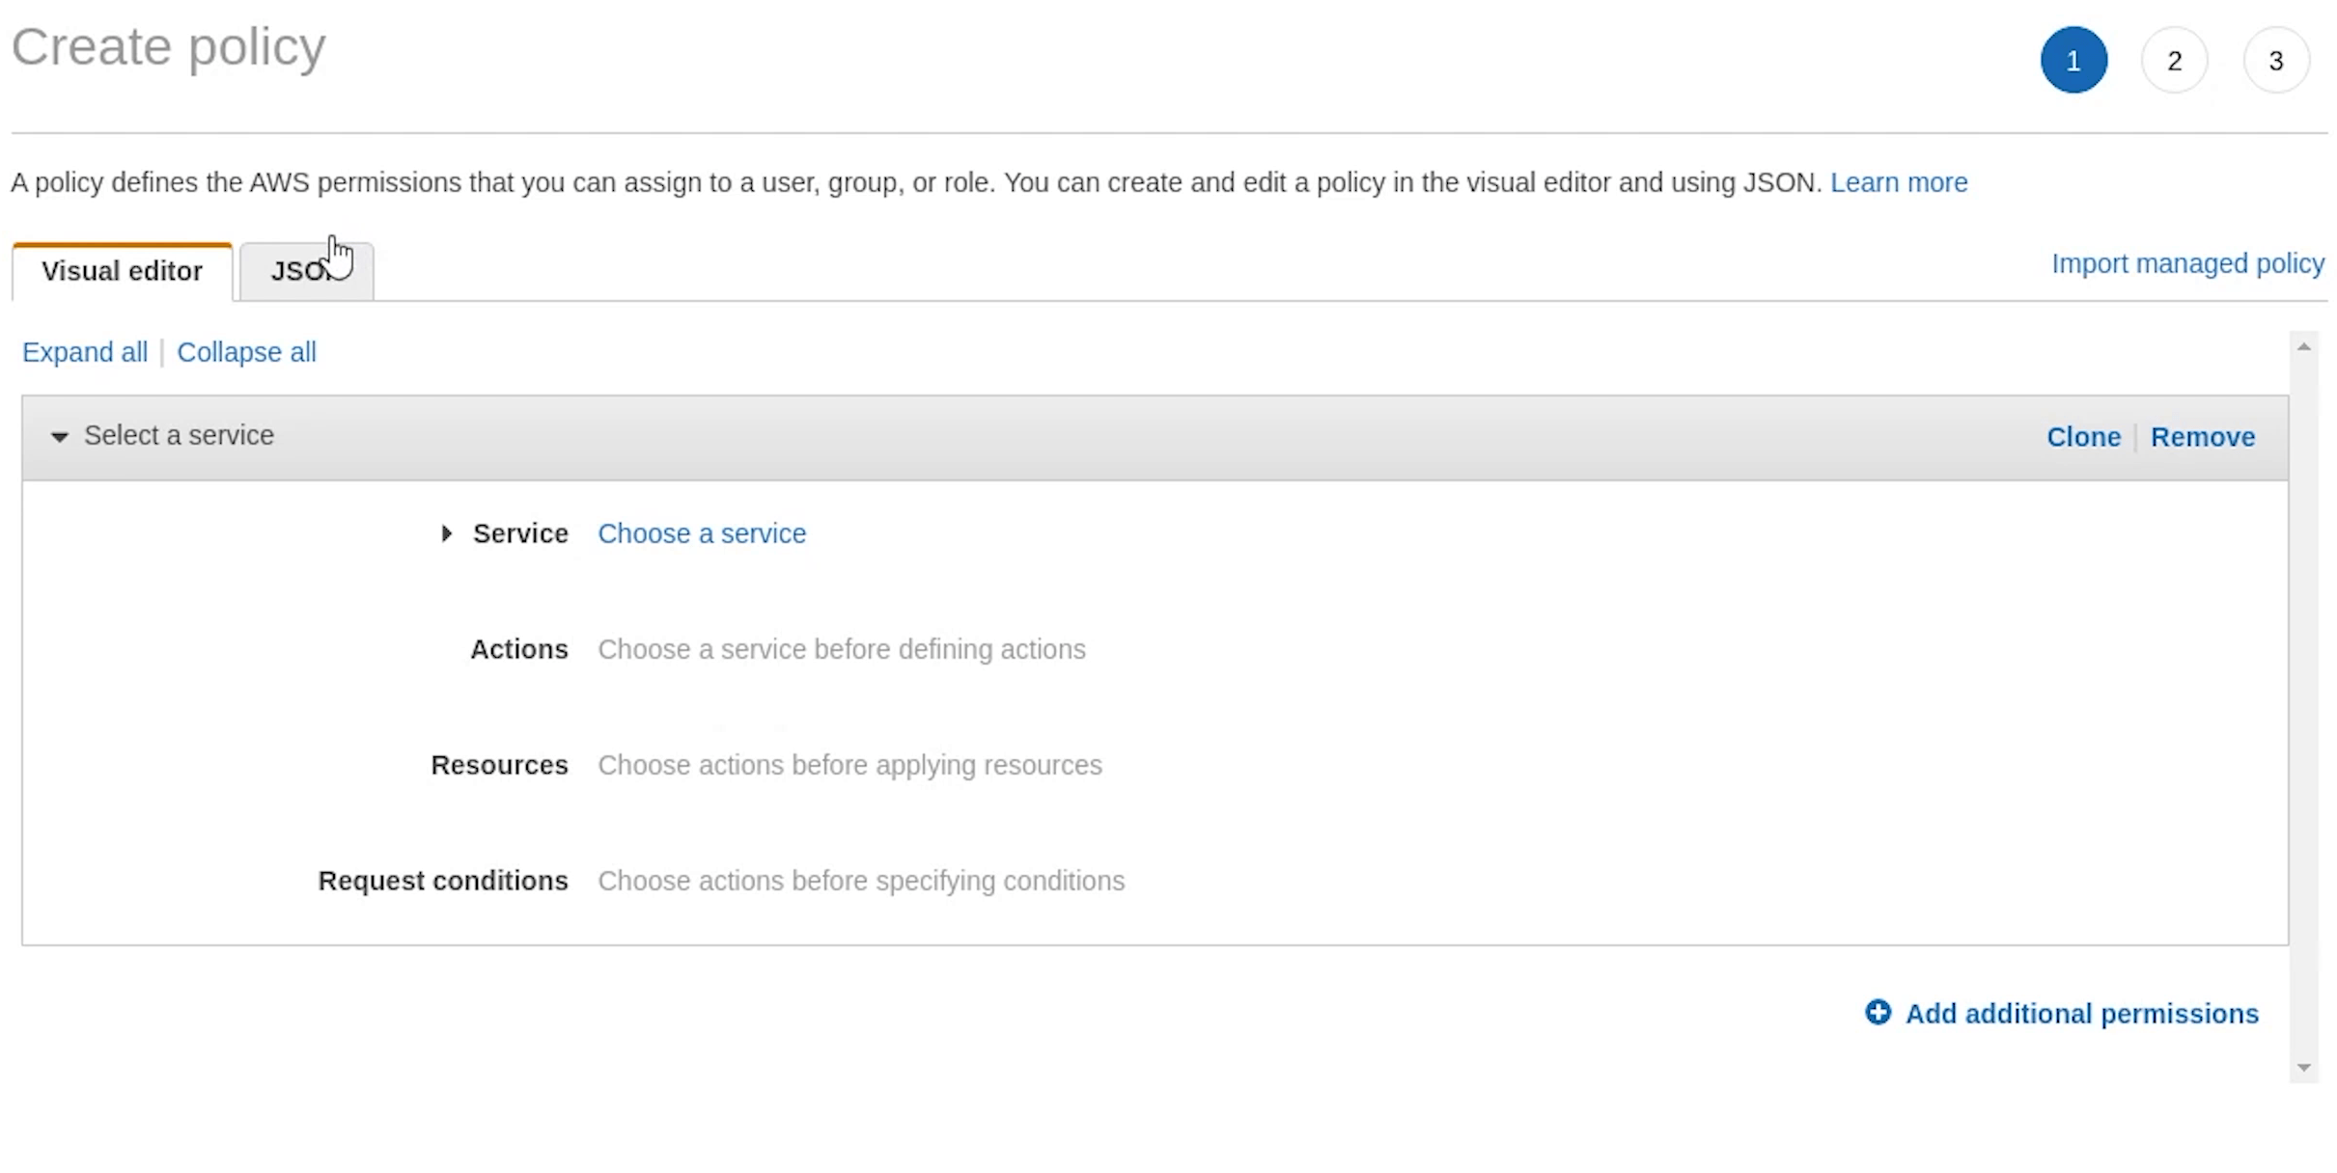The width and height of the screenshot is (2337, 1173).
Task: Click the plus icon beside Add additional permissions
Action: pos(1878,1012)
